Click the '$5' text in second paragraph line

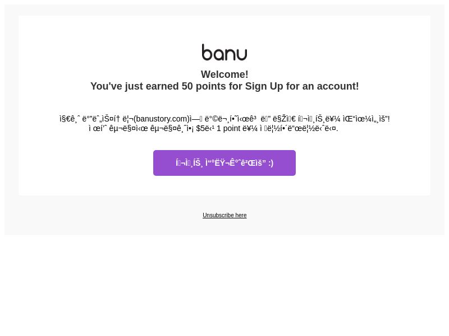point(200,129)
